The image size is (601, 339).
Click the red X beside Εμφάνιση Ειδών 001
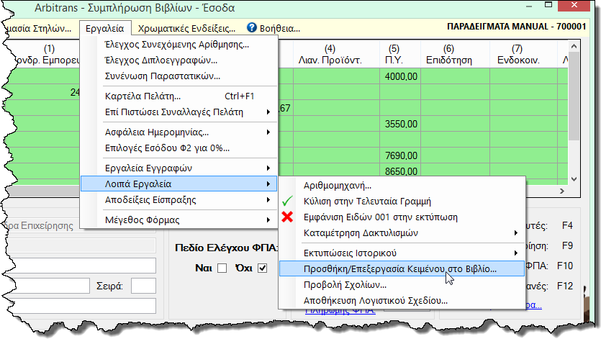[287, 217]
